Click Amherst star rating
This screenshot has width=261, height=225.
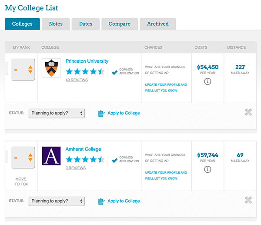pyautogui.click(x=85, y=160)
